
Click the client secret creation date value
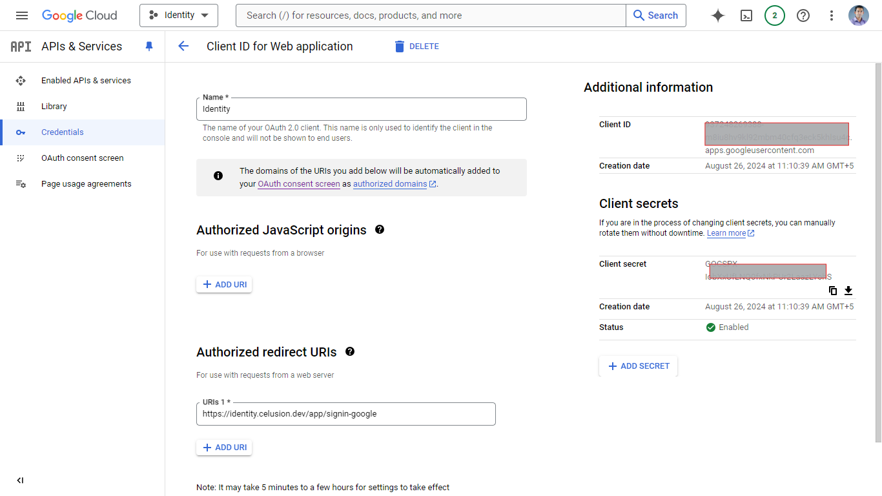coord(779,307)
